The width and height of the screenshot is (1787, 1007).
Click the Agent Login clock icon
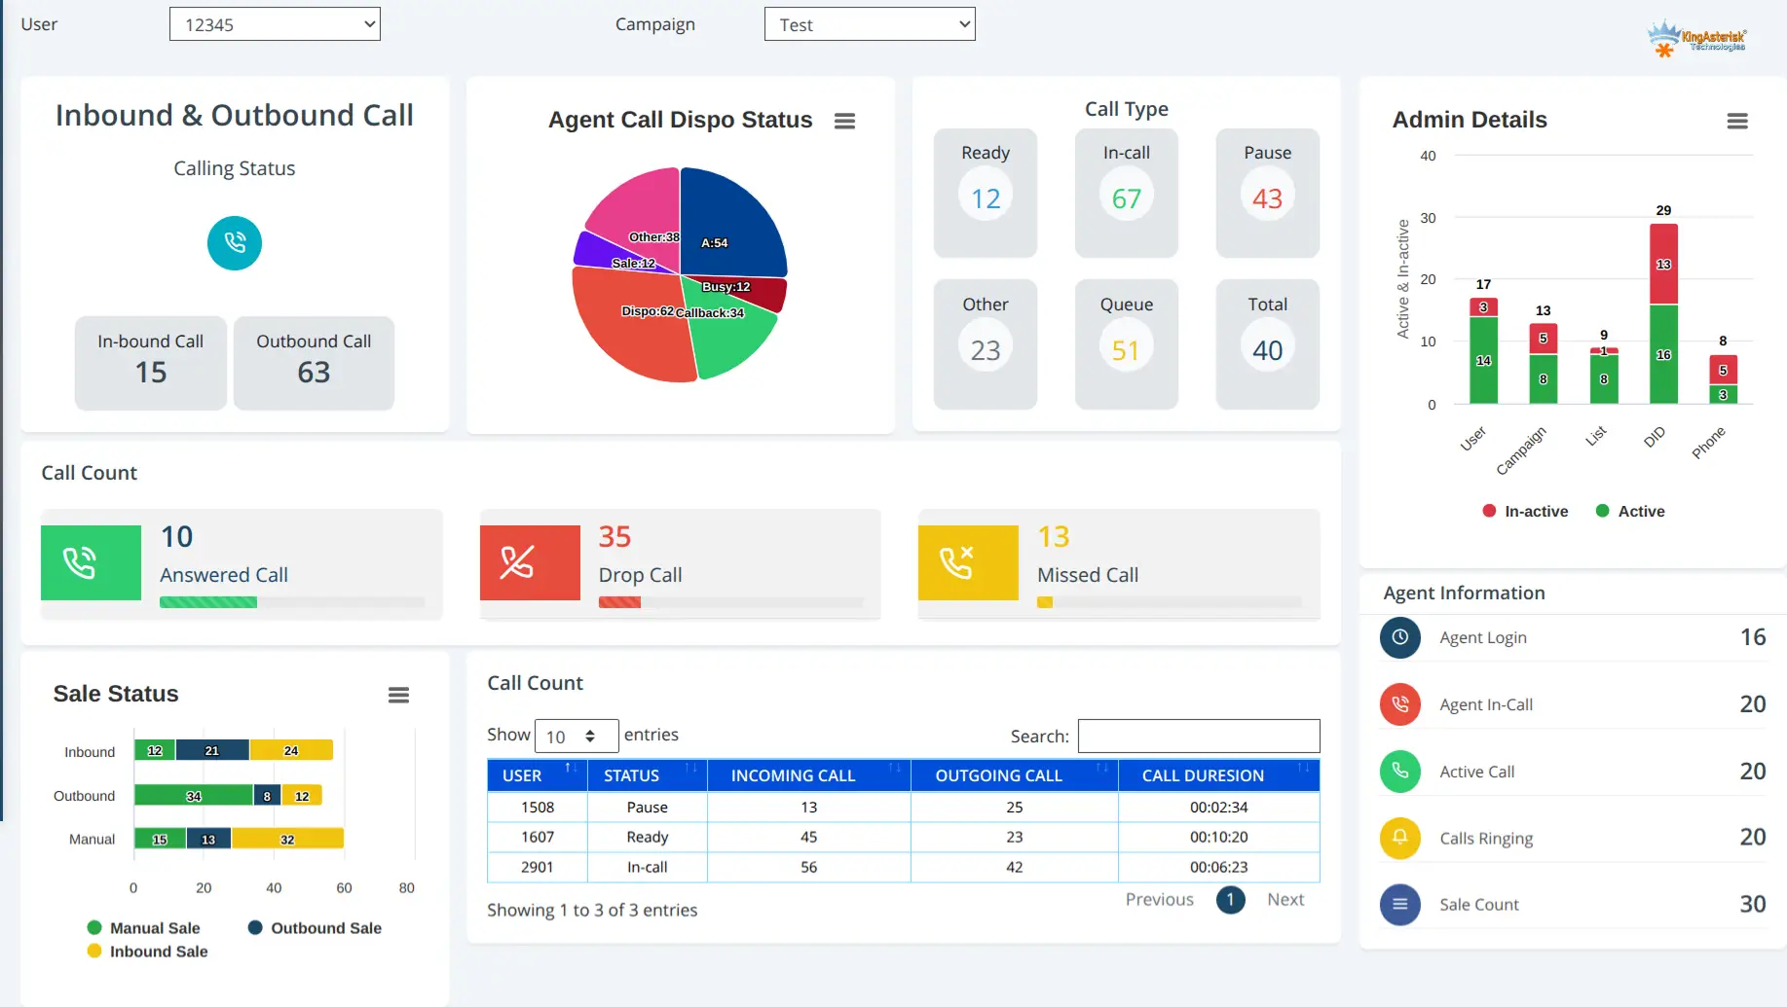(1399, 638)
